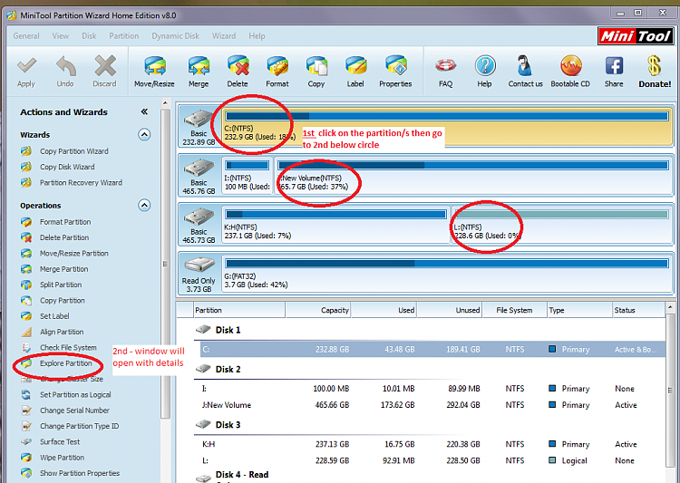Click Surface Test operation

60,442
